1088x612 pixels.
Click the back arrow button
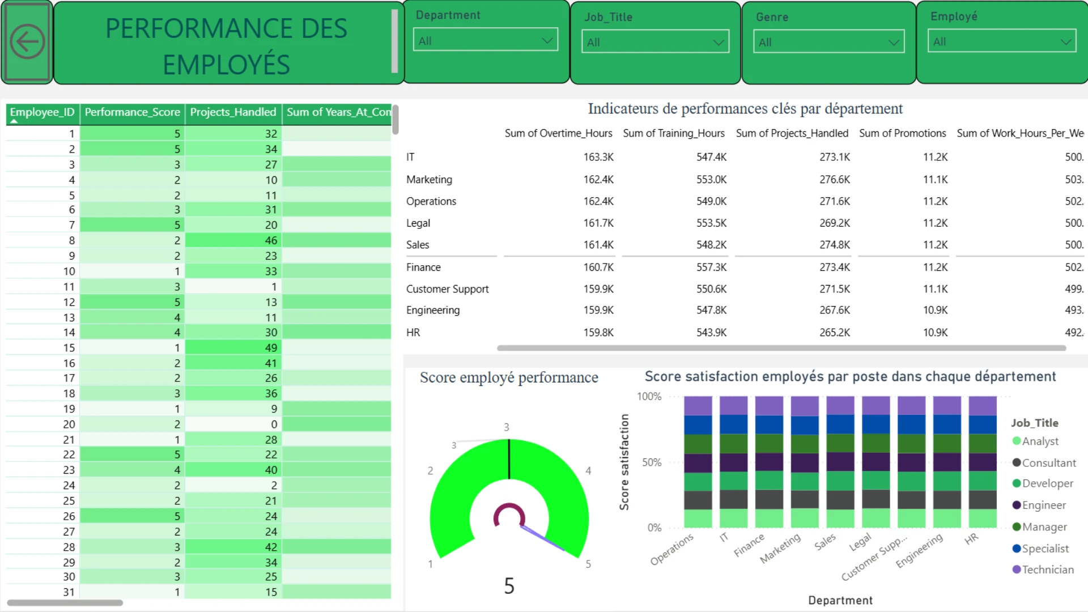pyautogui.click(x=27, y=41)
